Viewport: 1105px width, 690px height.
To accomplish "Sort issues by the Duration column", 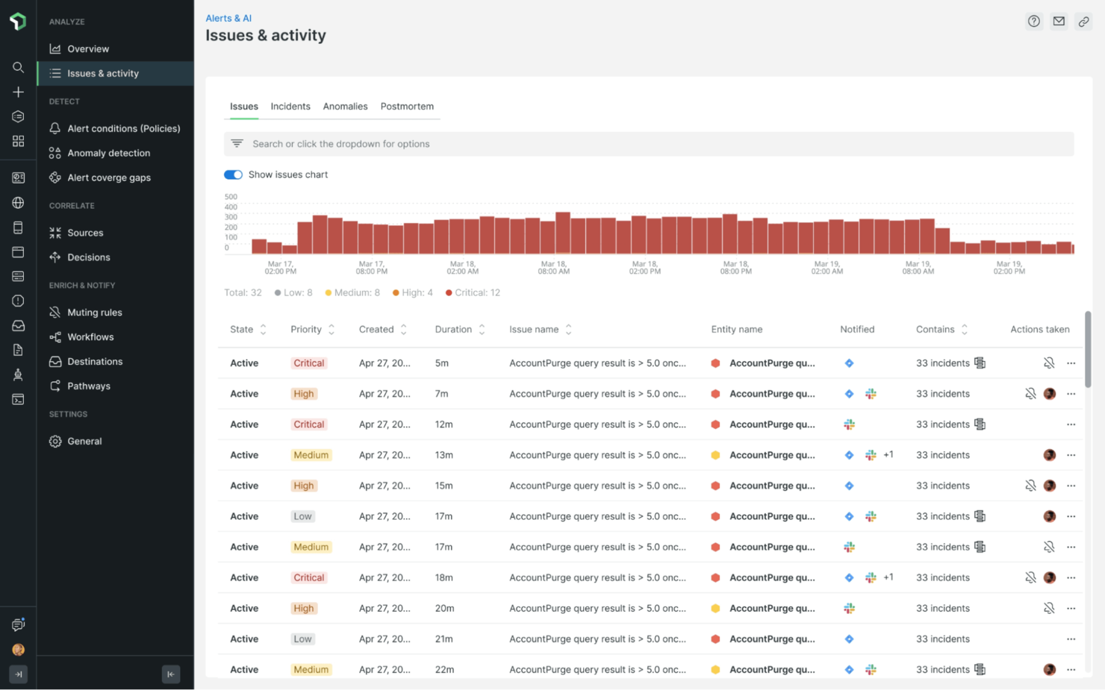I will [x=482, y=328].
